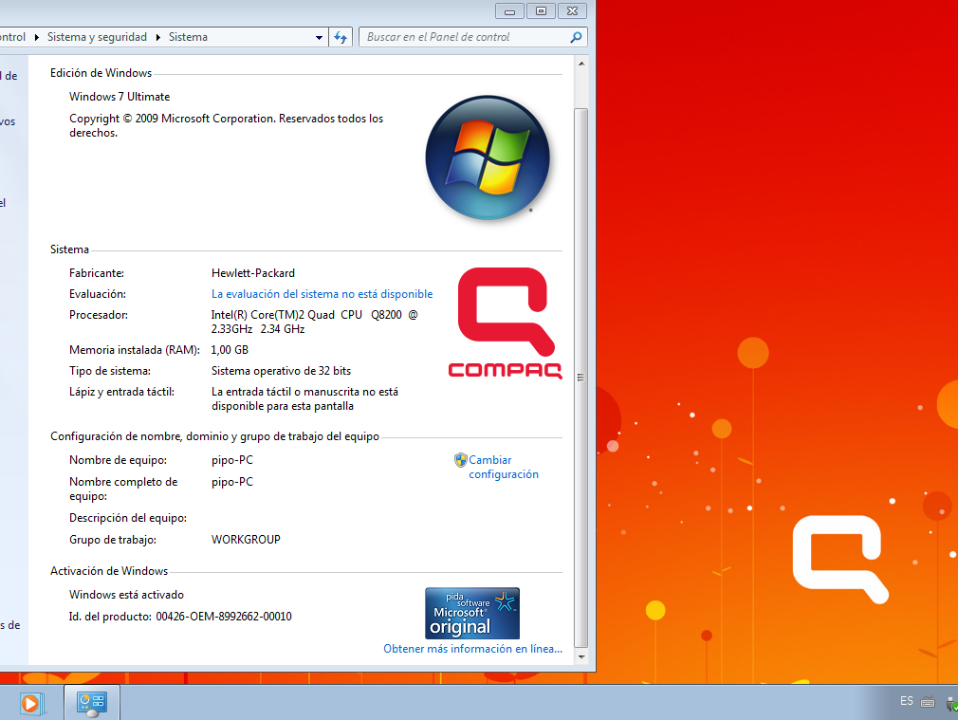Click the Memoria instalada (RAM) label
Image resolution: width=958 pixels, height=720 pixels.
[135, 350]
